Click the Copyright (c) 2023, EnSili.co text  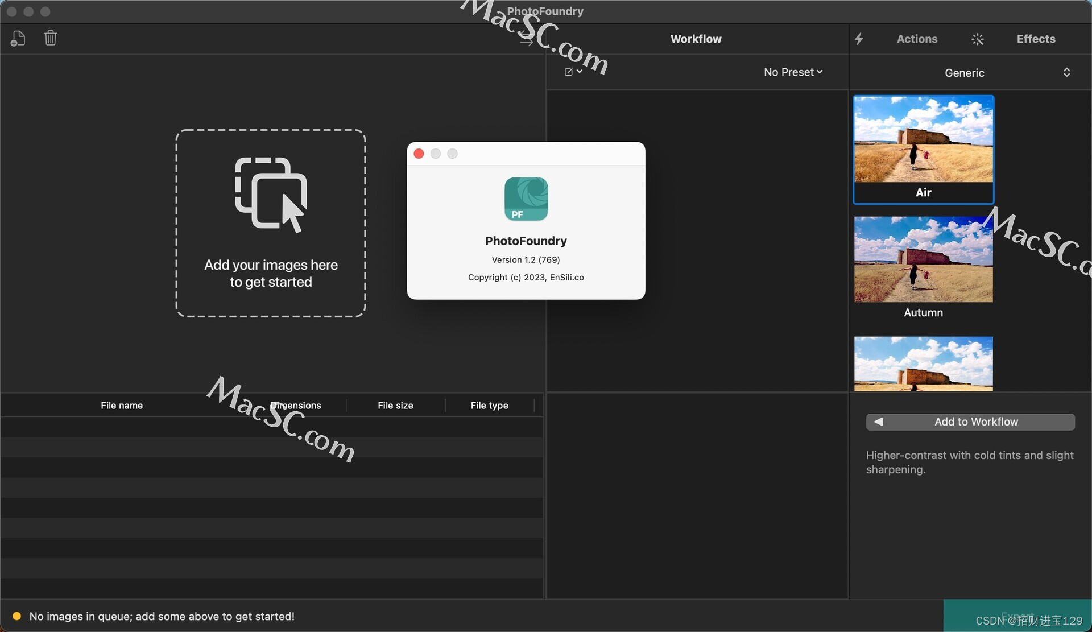526,277
